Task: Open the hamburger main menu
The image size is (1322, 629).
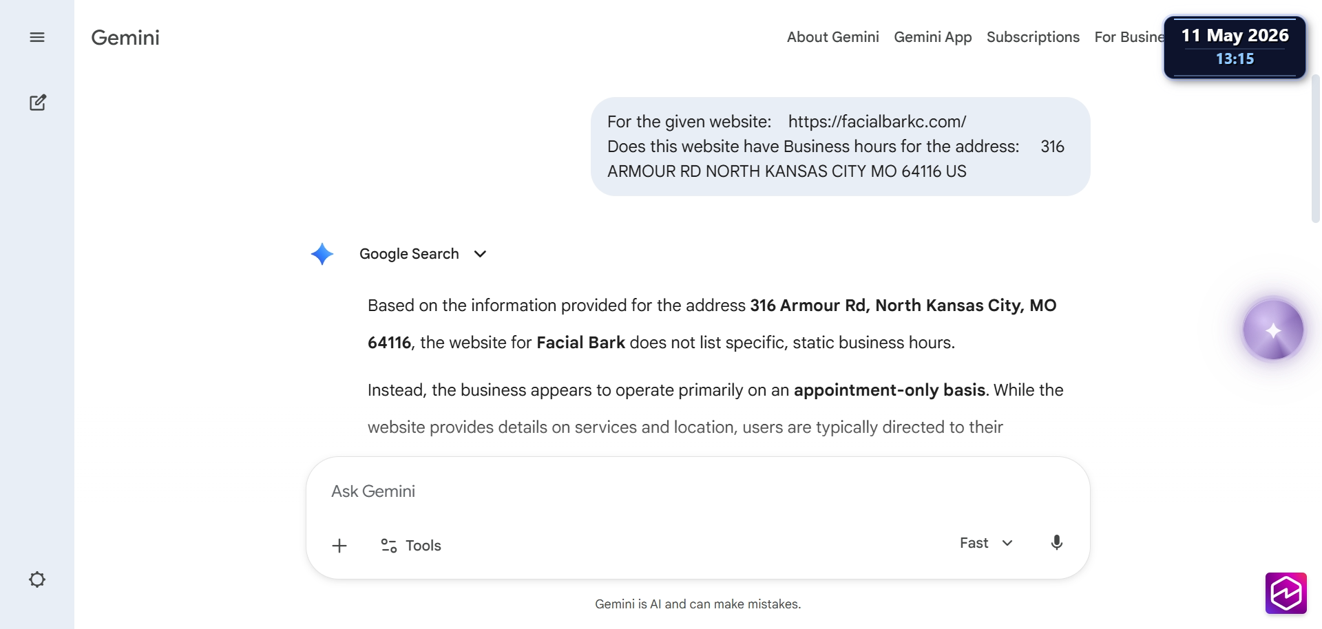Action: tap(37, 37)
